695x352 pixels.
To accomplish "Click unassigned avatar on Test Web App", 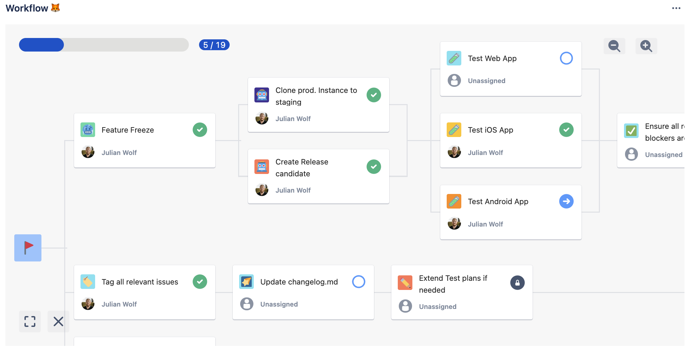I will click(454, 80).
